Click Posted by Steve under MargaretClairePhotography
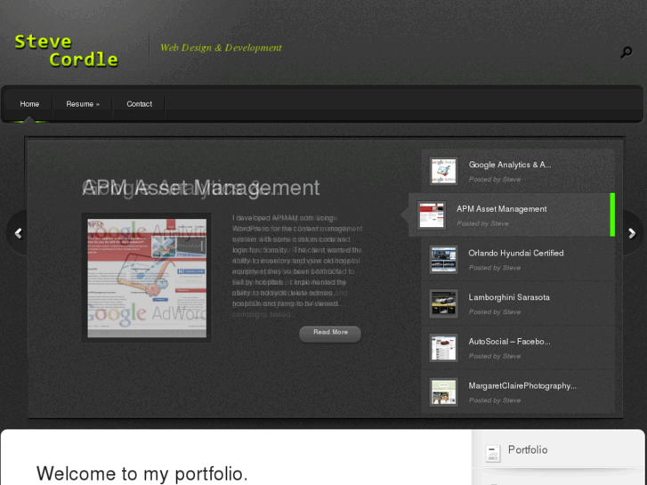 point(494,400)
